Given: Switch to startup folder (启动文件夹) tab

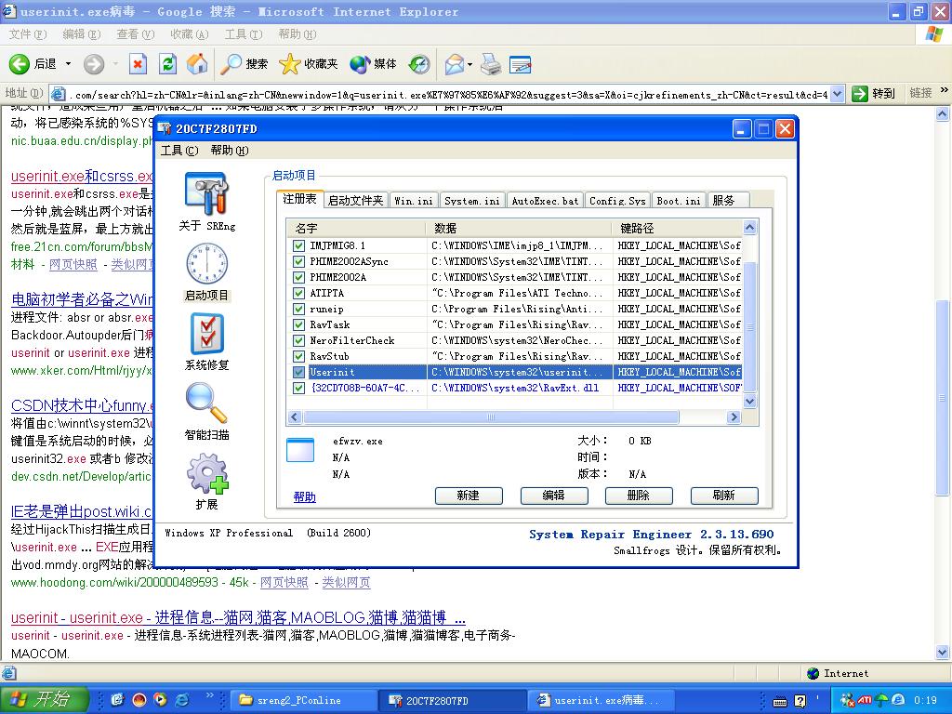Looking at the screenshot, I should pos(355,201).
